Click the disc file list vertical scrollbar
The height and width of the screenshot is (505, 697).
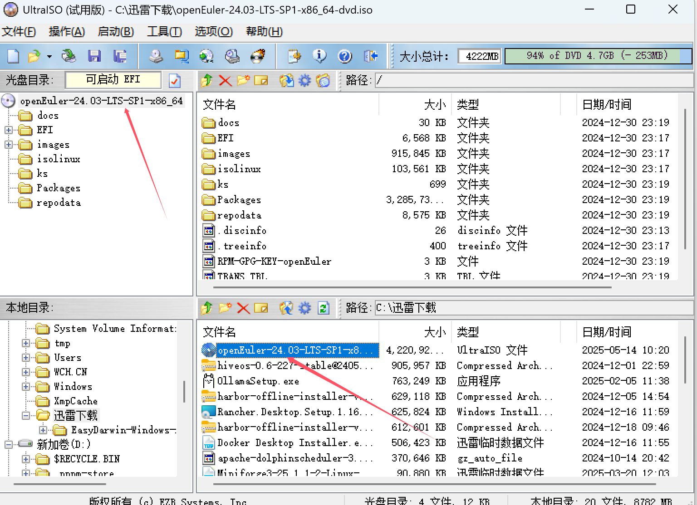coord(685,179)
